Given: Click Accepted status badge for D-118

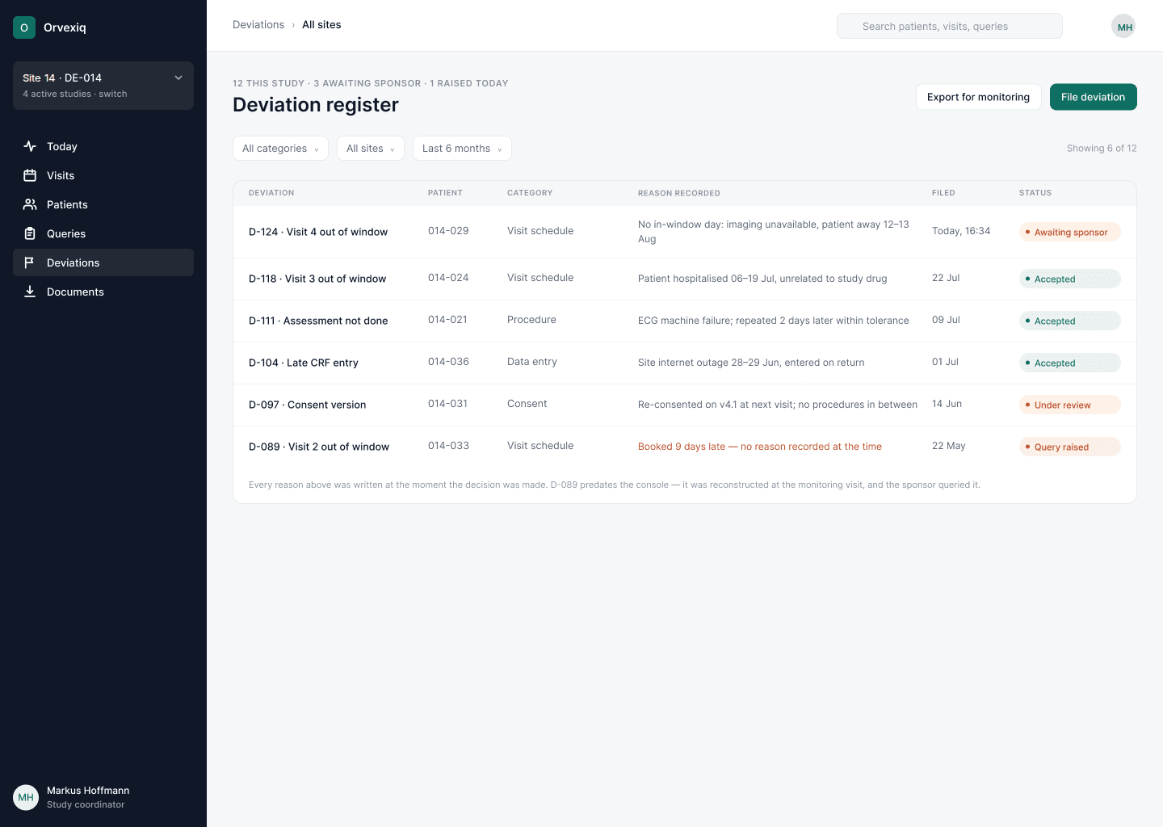Looking at the screenshot, I should coord(1069,279).
